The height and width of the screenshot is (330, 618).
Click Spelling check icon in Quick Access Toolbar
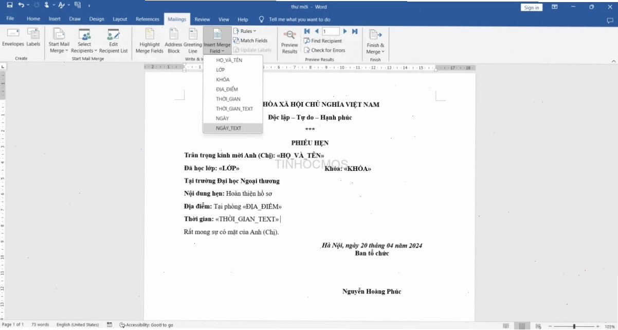(62, 5)
